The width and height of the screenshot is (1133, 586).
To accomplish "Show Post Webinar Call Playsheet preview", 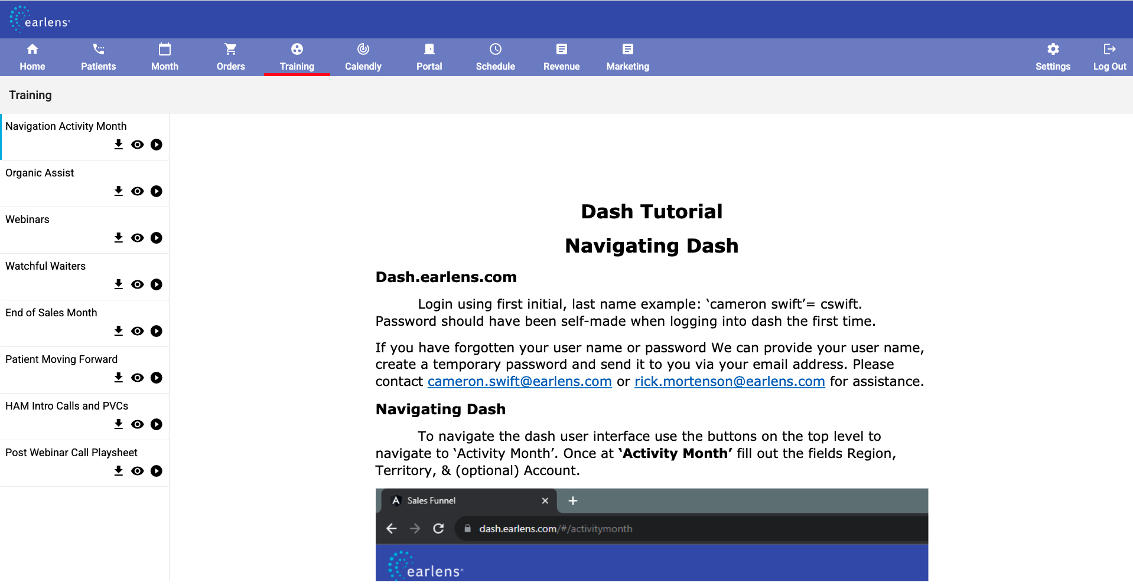I will pos(138,471).
